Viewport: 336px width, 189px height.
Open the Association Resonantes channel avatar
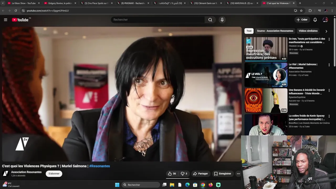click(6, 174)
